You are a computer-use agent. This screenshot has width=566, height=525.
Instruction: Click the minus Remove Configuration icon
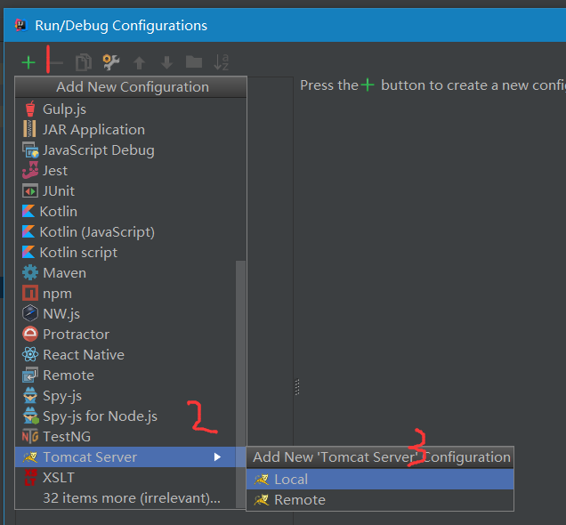[56, 63]
